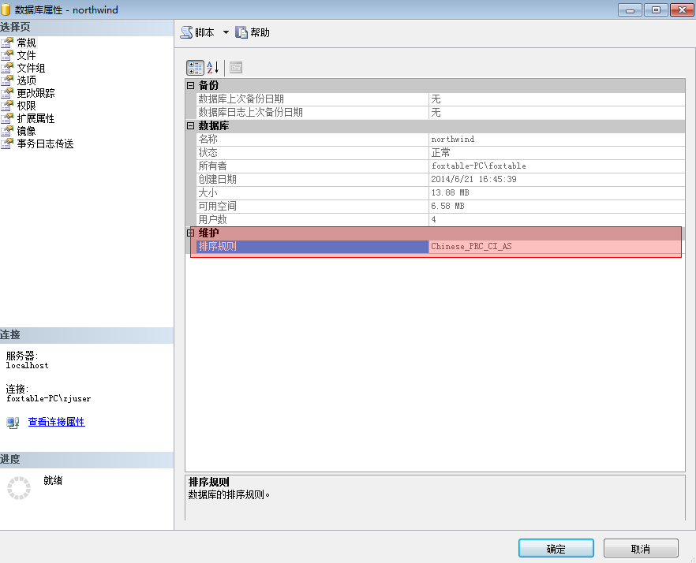Image resolution: width=696 pixels, height=563 pixels.
Task: Open the 脚本 dropdown arrow
Action: click(x=226, y=32)
